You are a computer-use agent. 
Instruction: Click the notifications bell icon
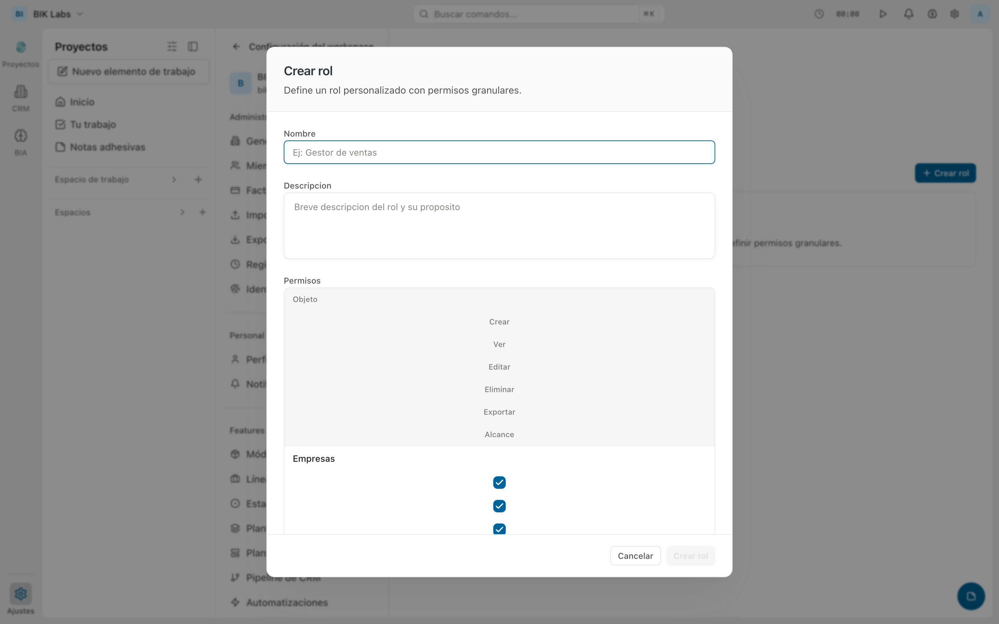click(908, 14)
